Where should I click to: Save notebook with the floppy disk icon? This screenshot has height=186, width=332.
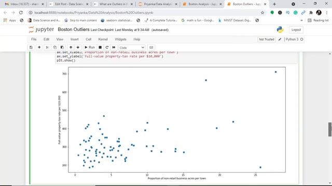tap(31, 48)
